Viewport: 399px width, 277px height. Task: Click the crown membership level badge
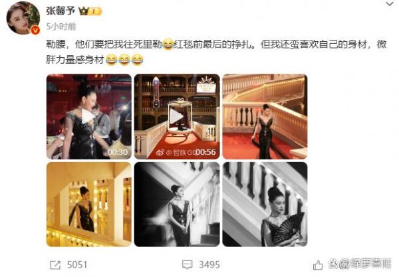click(90, 11)
